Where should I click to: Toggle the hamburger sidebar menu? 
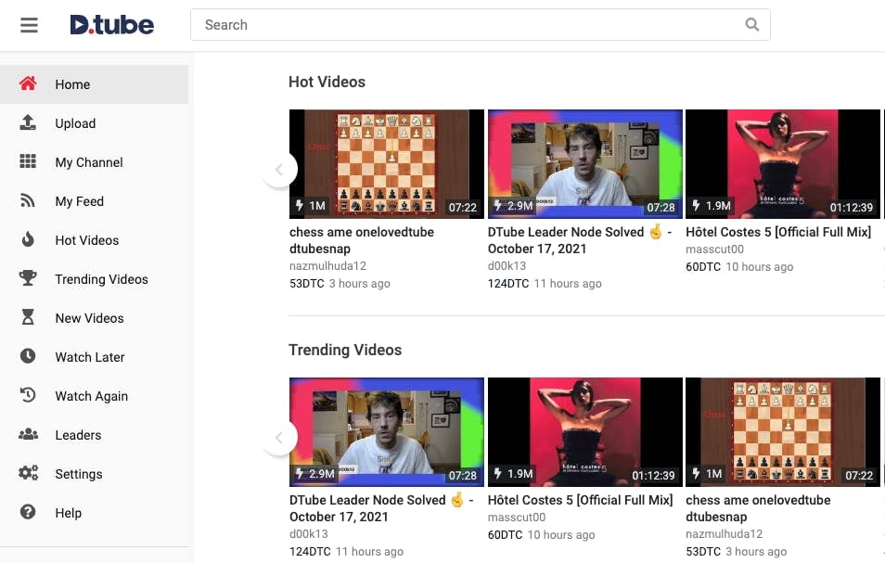(29, 25)
